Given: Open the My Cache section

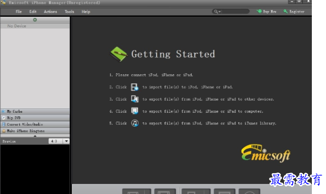Looking at the screenshot, I should (35, 111).
